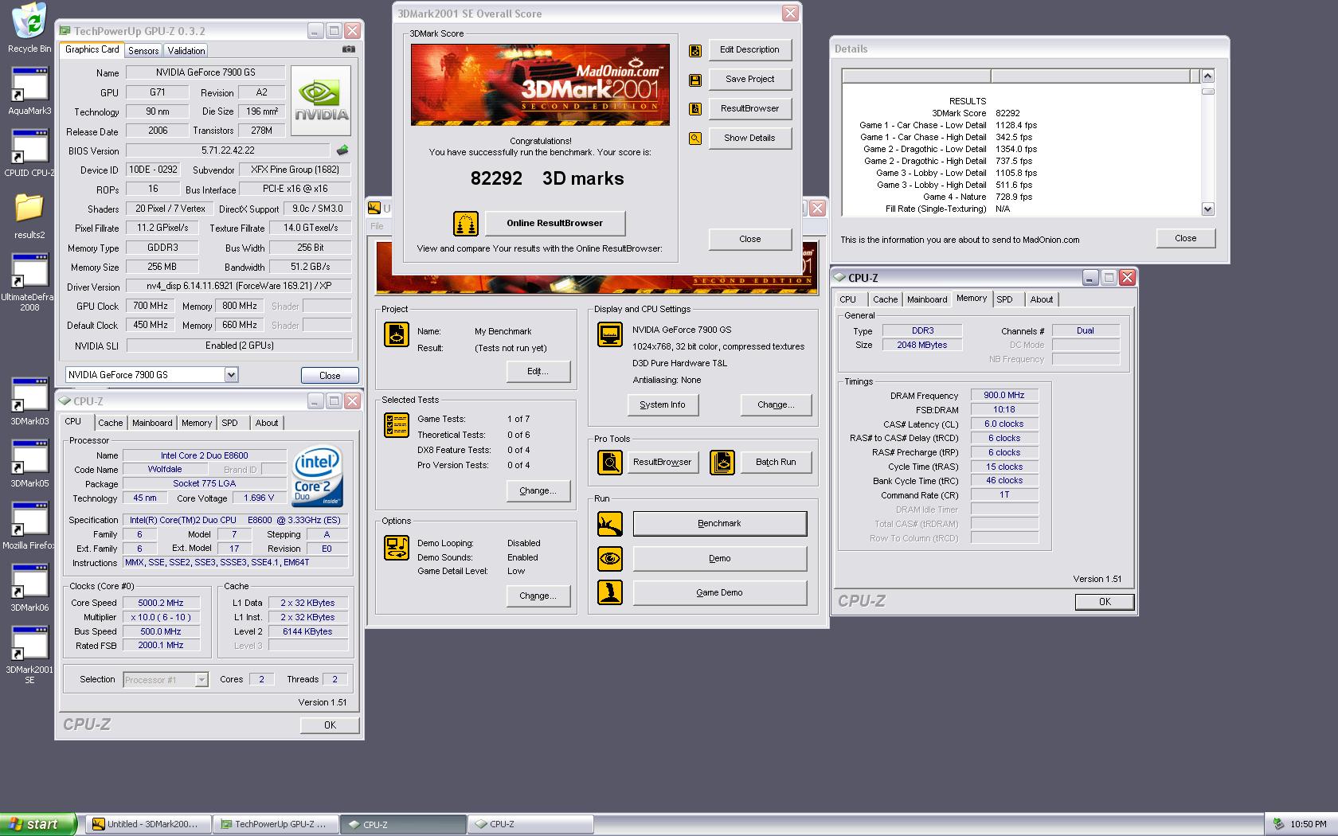Click Change button under Selected Tests
This screenshot has width=1338, height=836.
point(538,491)
